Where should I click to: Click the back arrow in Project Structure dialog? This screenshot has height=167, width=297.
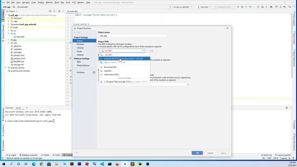coord(75,32)
